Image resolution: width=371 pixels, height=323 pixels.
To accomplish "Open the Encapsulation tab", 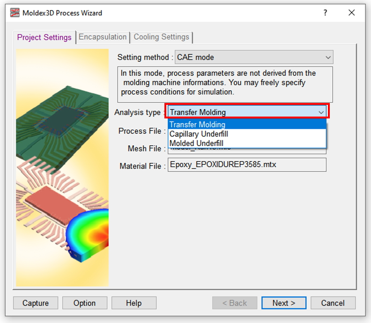I will click(103, 37).
